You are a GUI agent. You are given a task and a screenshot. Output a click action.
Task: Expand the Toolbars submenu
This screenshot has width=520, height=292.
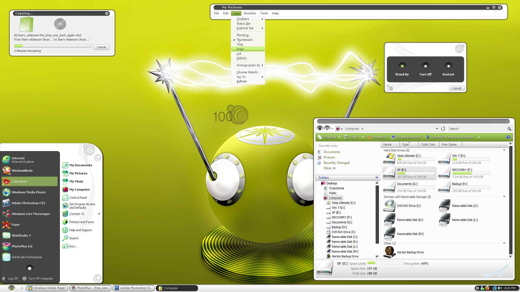point(248,19)
